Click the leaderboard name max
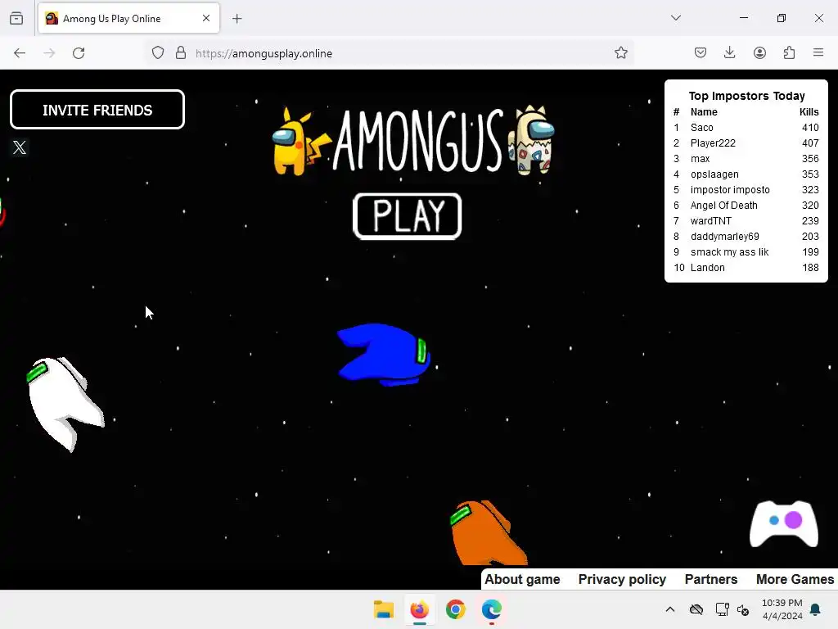 coord(701,158)
